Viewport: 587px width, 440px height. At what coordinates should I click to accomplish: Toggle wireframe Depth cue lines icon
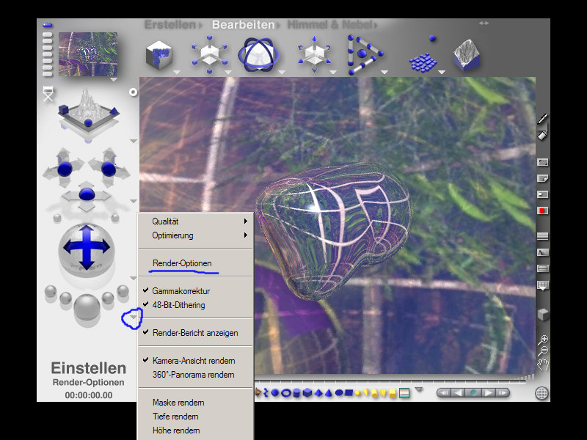[x=542, y=236]
